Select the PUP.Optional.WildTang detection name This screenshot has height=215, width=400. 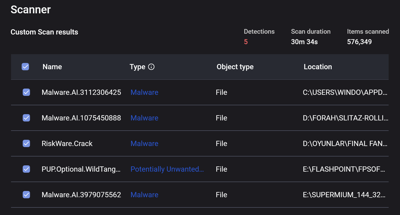tap(81, 169)
